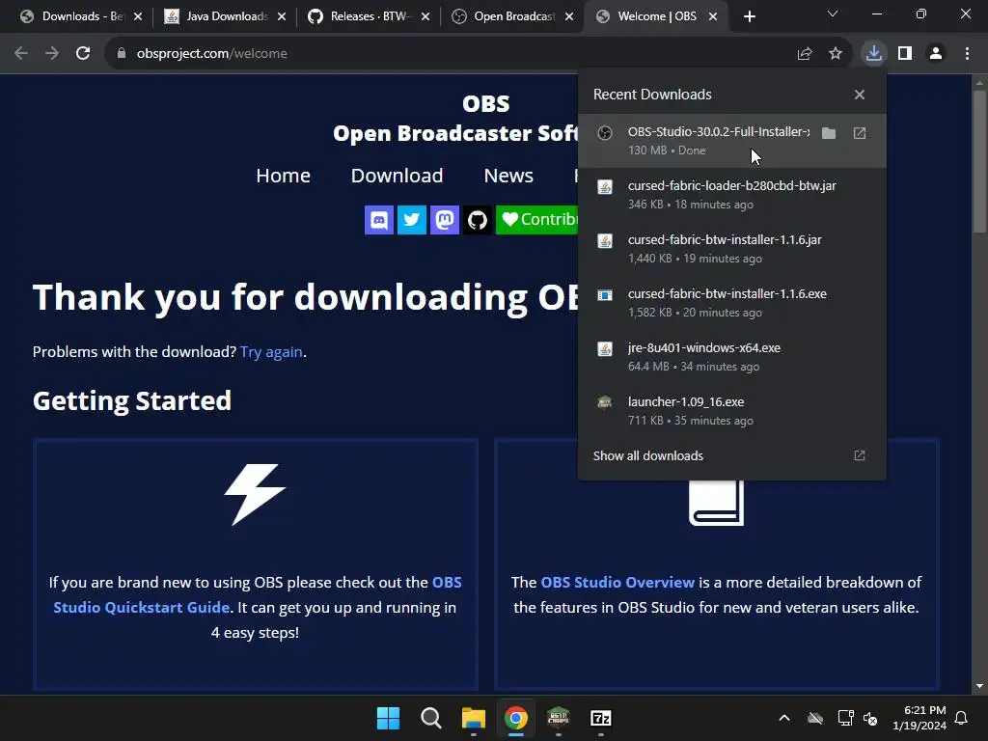The height and width of the screenshot is (741, 988).
Task: Open File Explorer from taskbar
Action: 473,718
